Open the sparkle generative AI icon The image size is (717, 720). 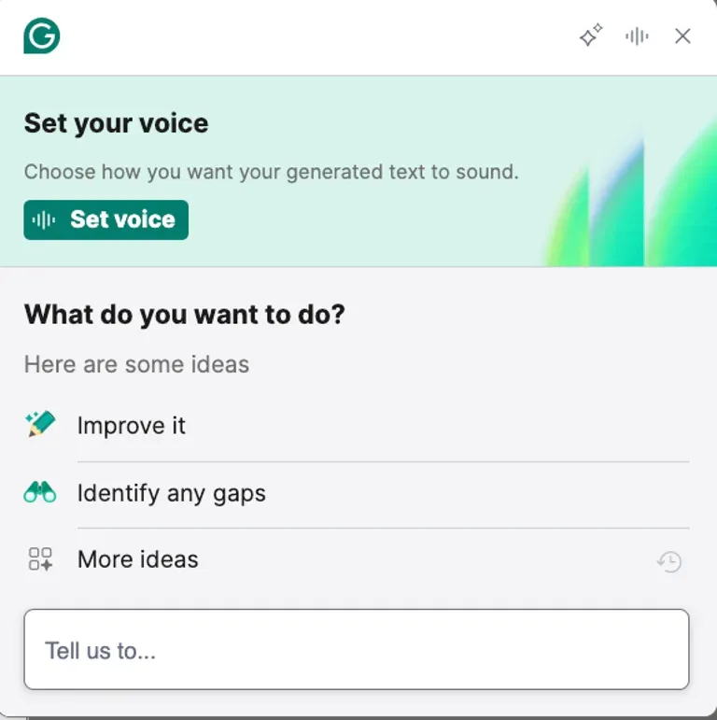pos(590,36)
